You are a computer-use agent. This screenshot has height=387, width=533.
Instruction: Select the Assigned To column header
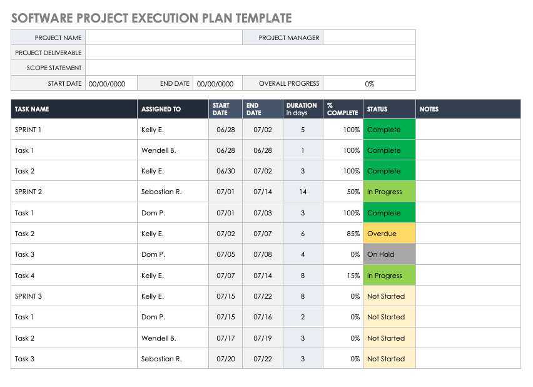173,109
